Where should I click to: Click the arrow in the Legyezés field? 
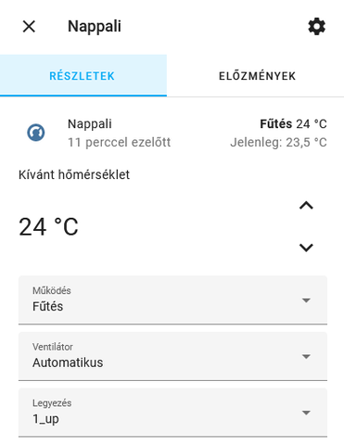306,413
